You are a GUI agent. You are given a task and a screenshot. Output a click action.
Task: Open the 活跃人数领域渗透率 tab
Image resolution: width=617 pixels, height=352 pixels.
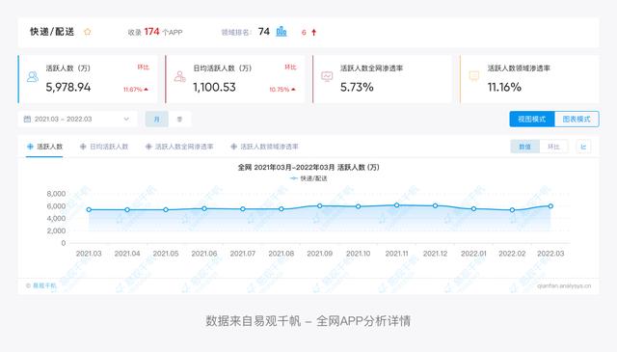click(x=264, y=147)
